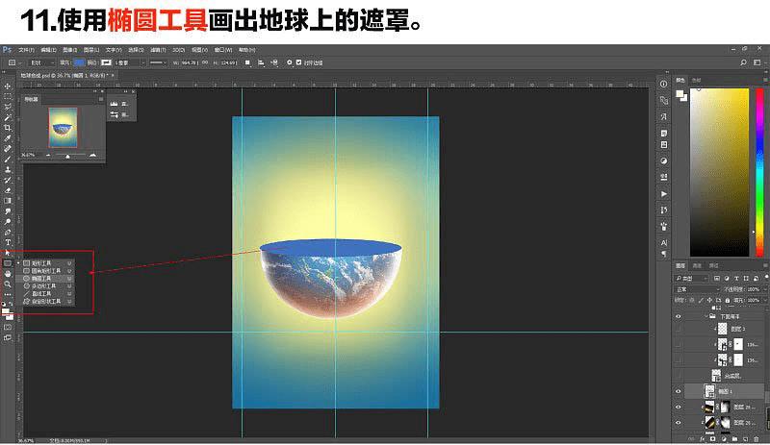Select the Magic Wand tool
Viewport: 770px width, 445px height.
[8, 117]
